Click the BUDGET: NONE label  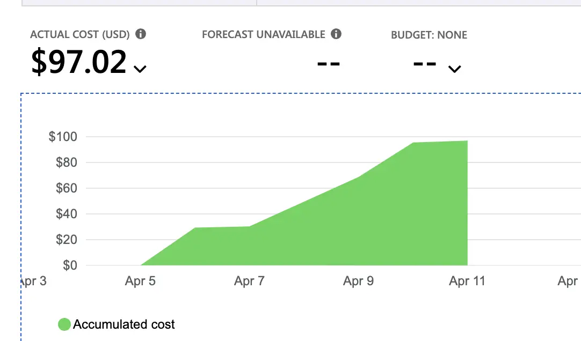(429, 35)
